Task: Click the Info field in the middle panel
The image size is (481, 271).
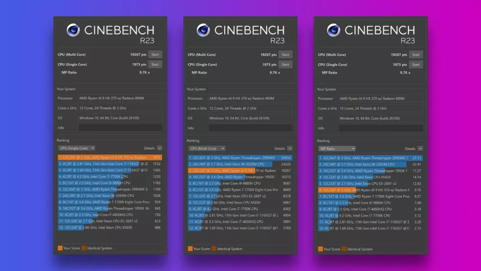Action: click(x=250, y=128)
